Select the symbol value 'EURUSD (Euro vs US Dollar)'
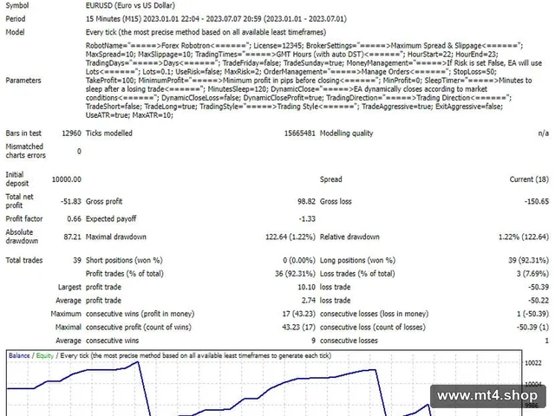Image resolution: width=555 pixels, height=416 pixels. coord(130,6)
